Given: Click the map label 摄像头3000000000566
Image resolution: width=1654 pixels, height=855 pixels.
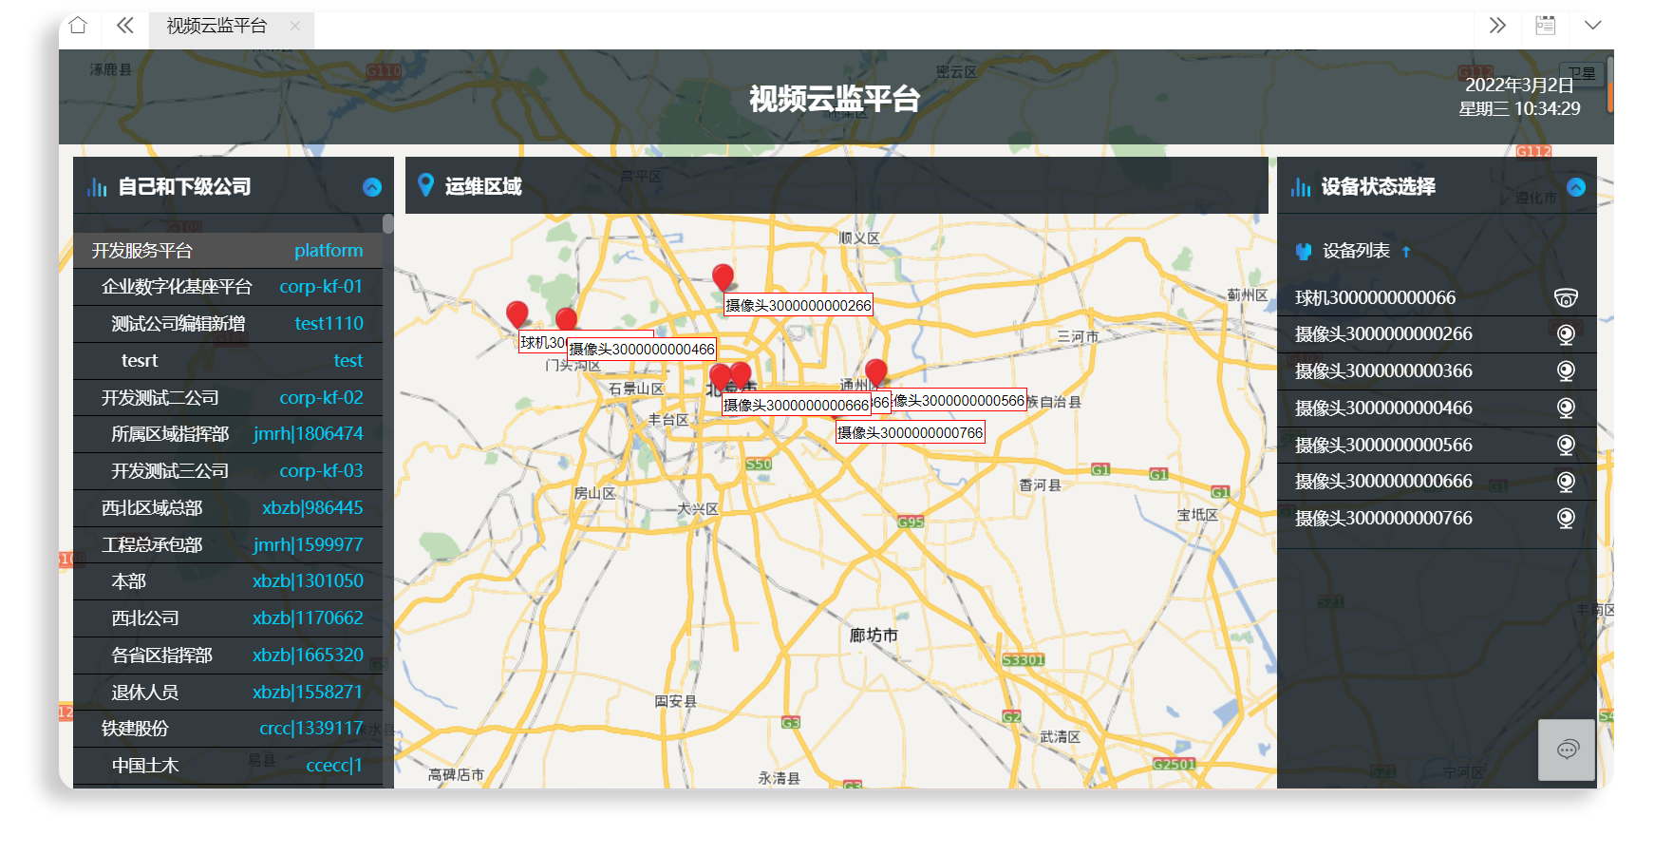Looking at the screenshot, I should tap(959, 401).
